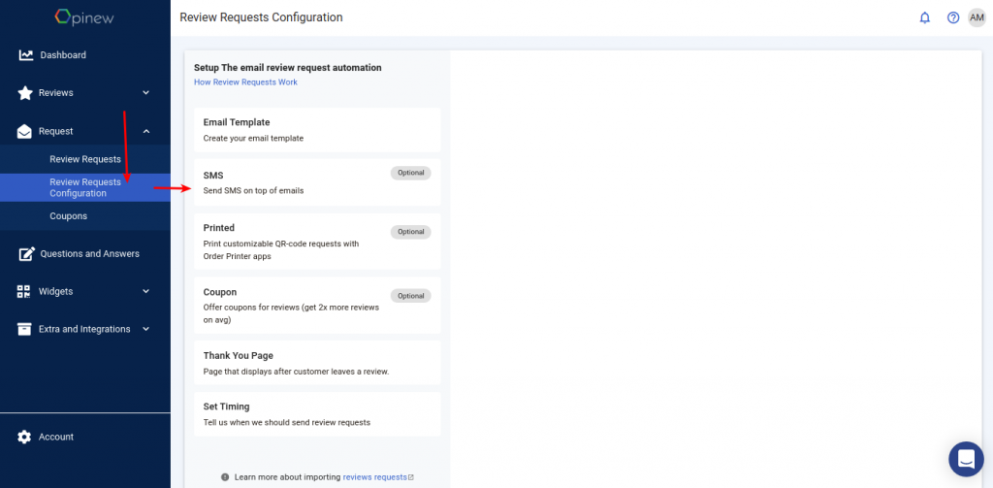Open the chat support bubble
This screenshot has height=488, width=993.
tap(966, 459)
